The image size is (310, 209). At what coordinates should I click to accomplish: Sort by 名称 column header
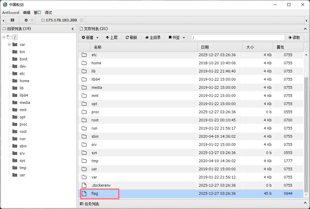(x=144, y=47)
